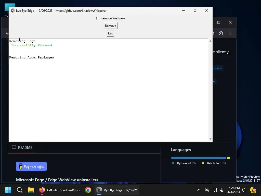261x196 pixels.
Task: Click the OneDrive cloud tray icon
Action: 207,190
